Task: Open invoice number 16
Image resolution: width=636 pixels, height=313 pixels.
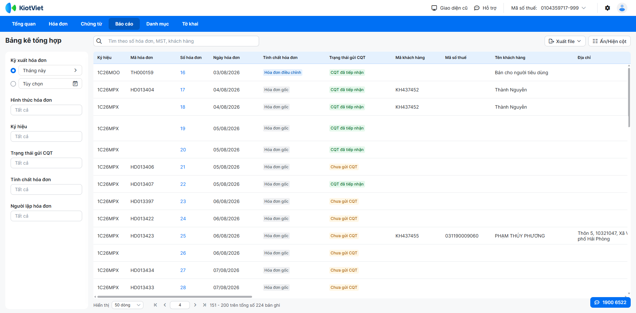Action: coord(183,73)
